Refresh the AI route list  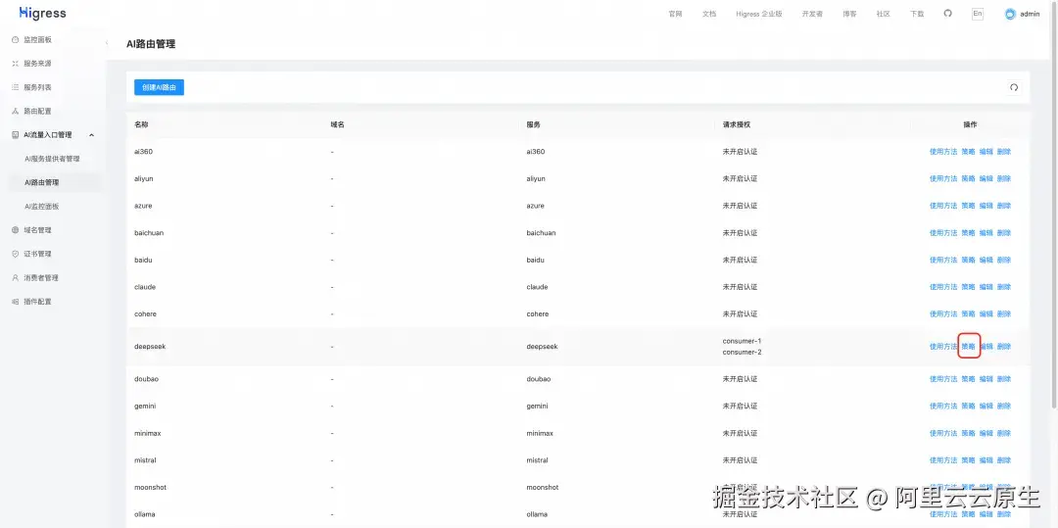[x=1014, y=87]
